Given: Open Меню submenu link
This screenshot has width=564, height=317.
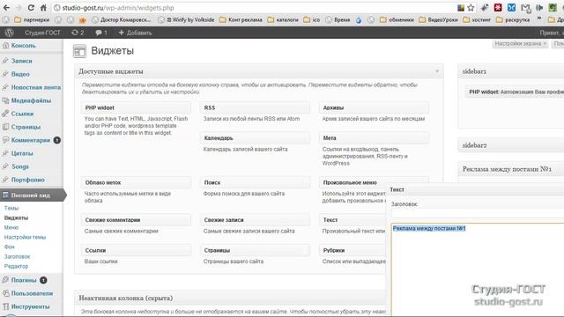Looking at the screenshot, I should click(11, 227).
